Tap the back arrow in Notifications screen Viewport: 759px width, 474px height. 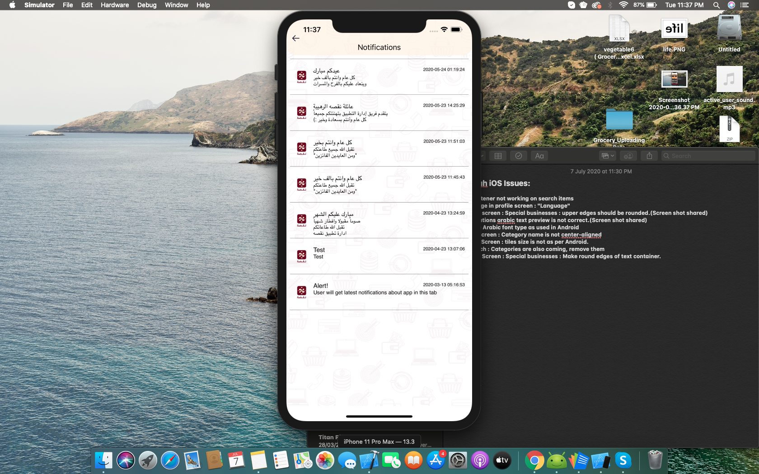pos(296,38)
